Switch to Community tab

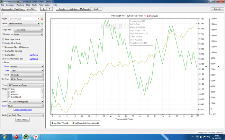pos(7,9)
